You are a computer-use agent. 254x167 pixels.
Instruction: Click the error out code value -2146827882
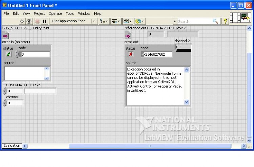pos(156,54)
